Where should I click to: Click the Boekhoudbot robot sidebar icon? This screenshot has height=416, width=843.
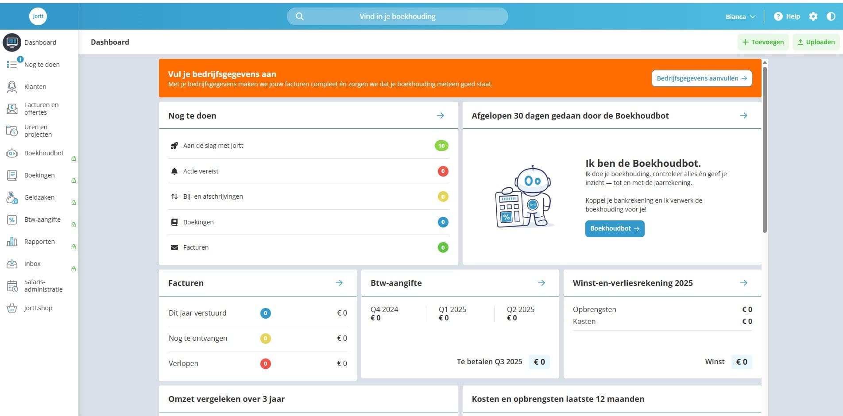[12, 153]
